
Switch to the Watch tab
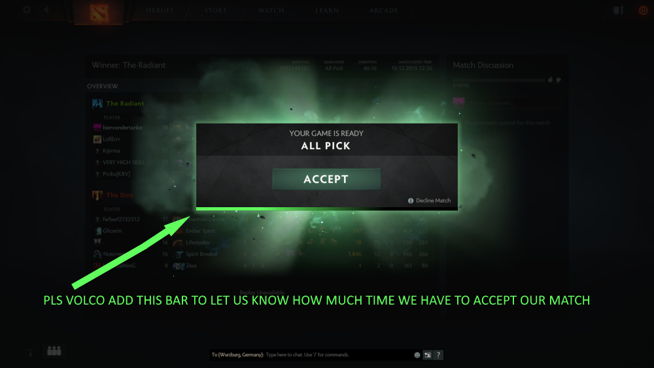coord(271,10)
